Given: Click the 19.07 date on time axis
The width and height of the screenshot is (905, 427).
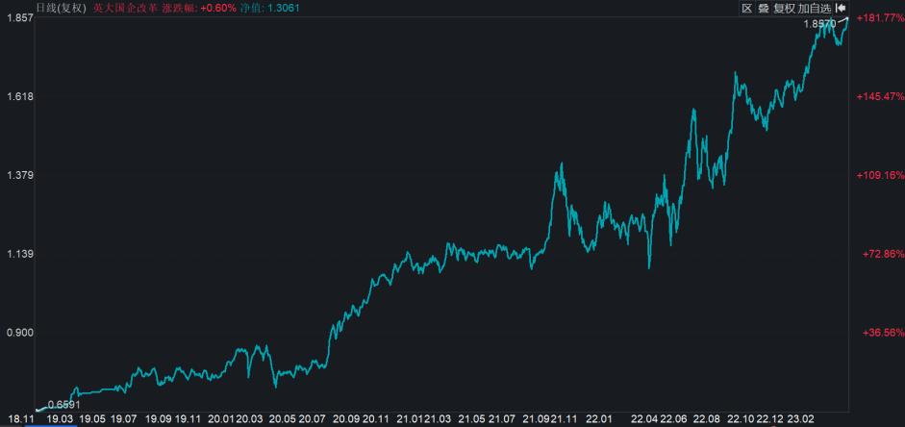Looking at the screenshot, I should 123,417.
